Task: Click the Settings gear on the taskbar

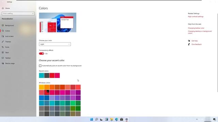Action: point(126,119)
